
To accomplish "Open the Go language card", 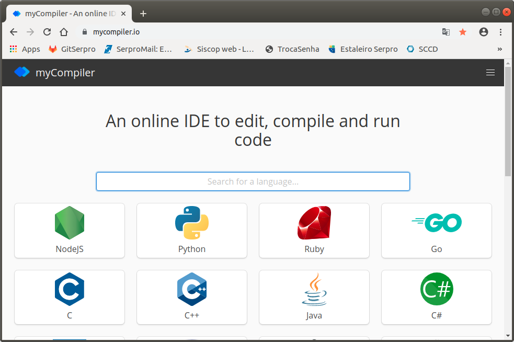I will [x=436, y=231].
